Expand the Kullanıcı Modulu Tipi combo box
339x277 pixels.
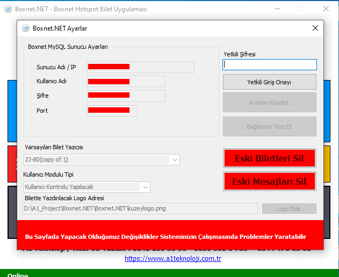point(87,187)
